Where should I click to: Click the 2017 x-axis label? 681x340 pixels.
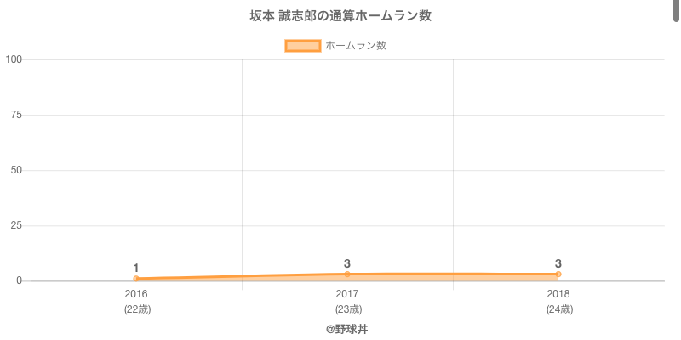coord(347,294)
